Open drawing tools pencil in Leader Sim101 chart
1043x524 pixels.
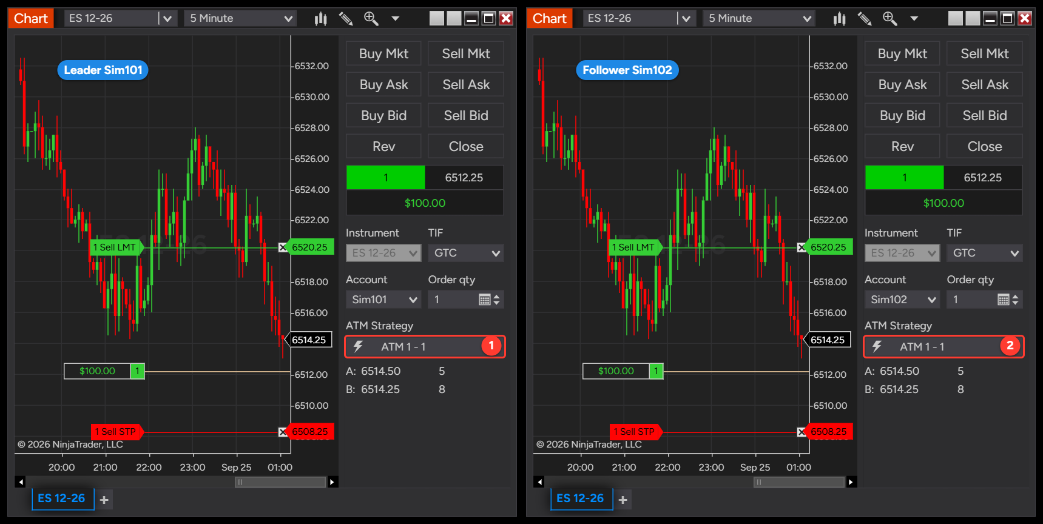(x=346, y=19)
